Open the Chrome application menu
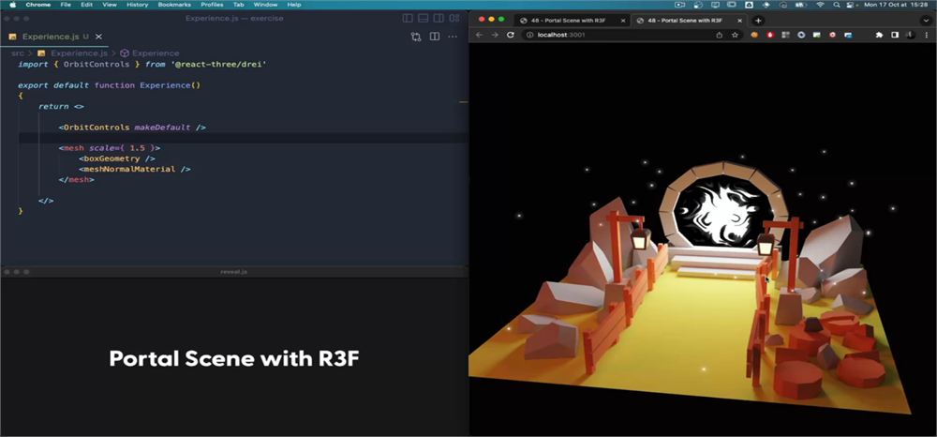 (x=38, y=5)
